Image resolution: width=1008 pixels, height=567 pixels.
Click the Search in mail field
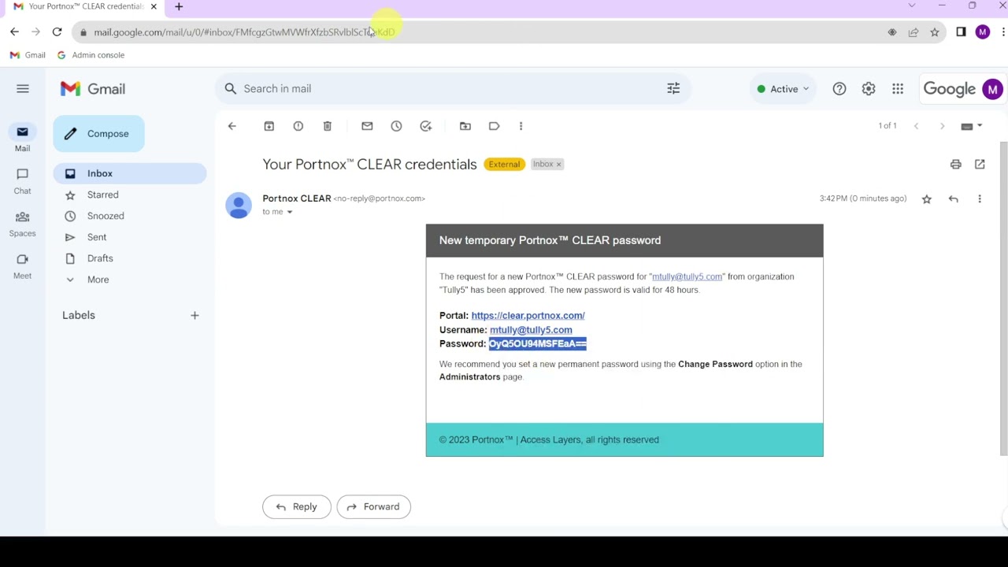click(453, 89)
